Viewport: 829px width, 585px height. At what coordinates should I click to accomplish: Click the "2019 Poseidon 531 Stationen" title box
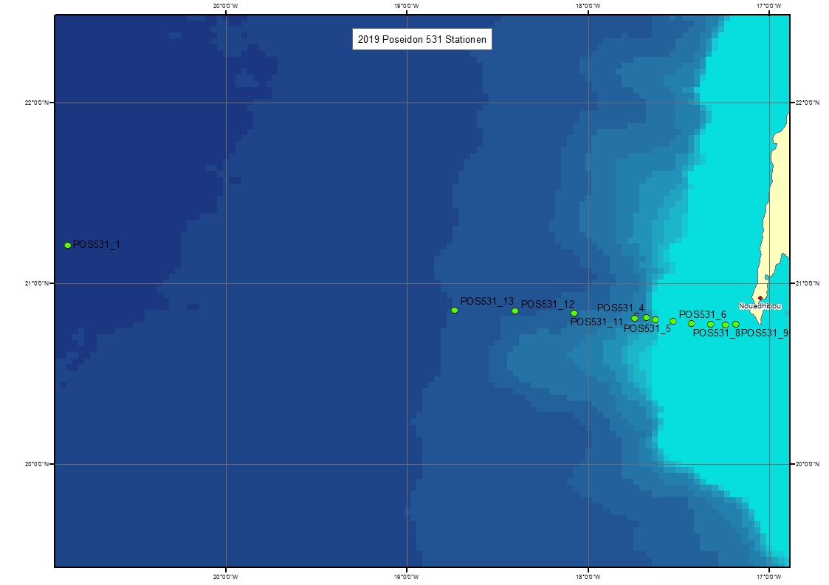421,41
